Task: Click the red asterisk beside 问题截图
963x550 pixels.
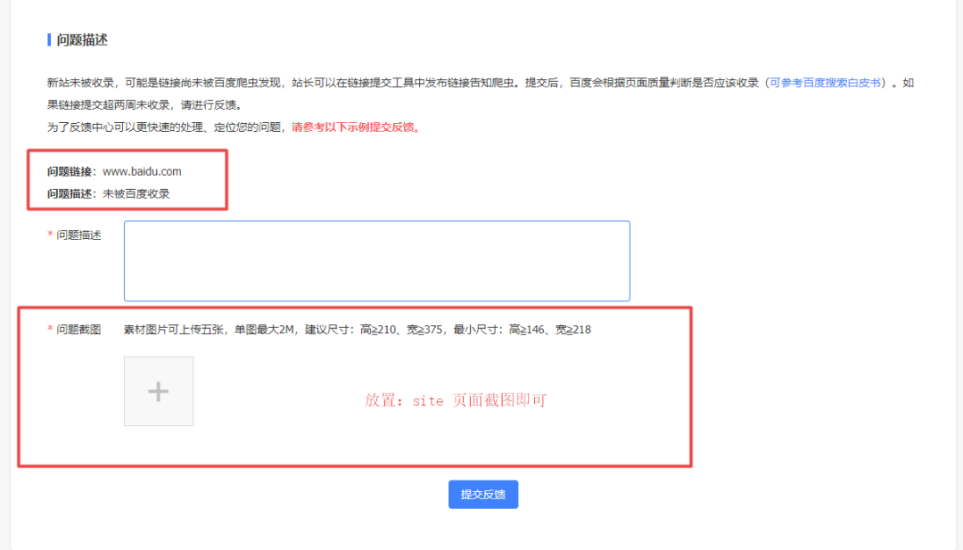Action: 48,329
